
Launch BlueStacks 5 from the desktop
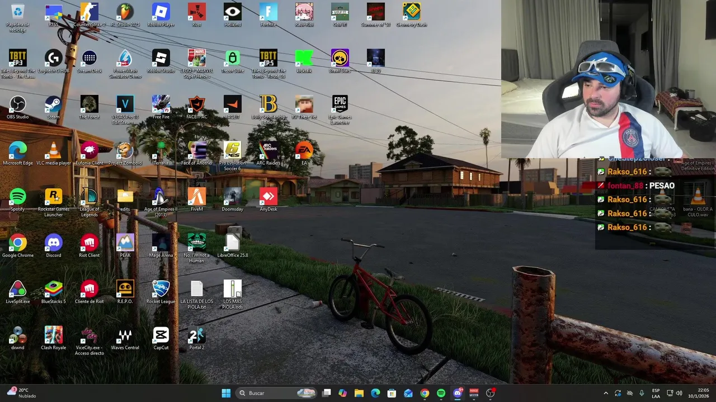53,292
